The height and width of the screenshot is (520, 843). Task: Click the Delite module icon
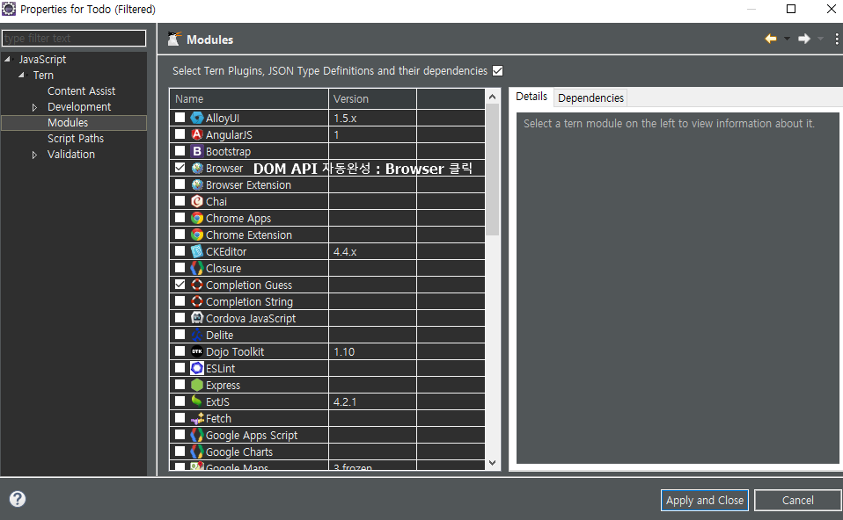pyautogui.click(x=197, y=335)
